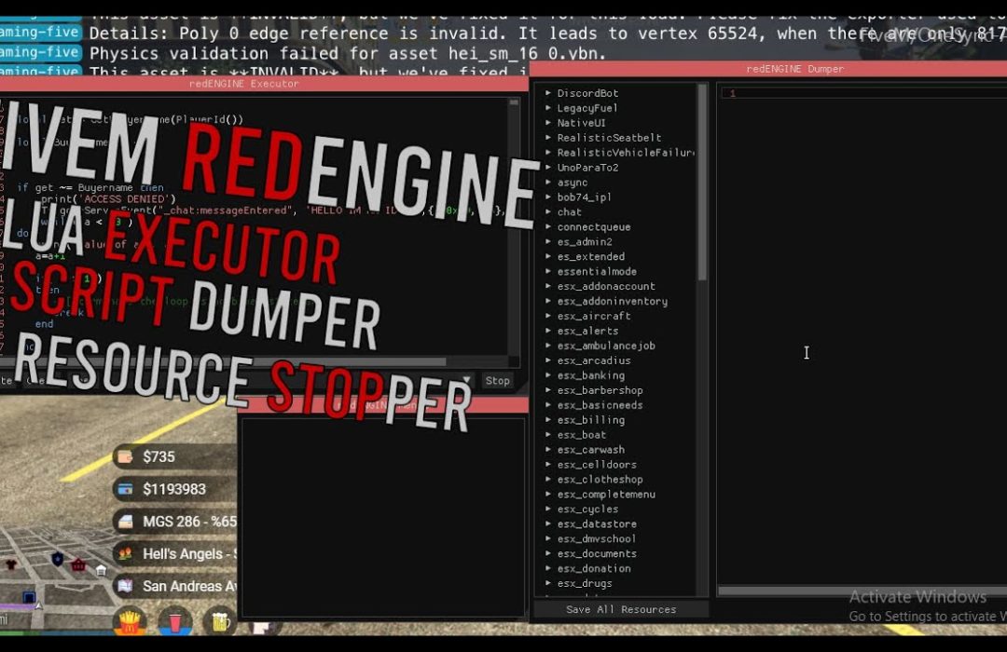
Task: Expand the NativeUI resource arrow
Action: (548, 123)
